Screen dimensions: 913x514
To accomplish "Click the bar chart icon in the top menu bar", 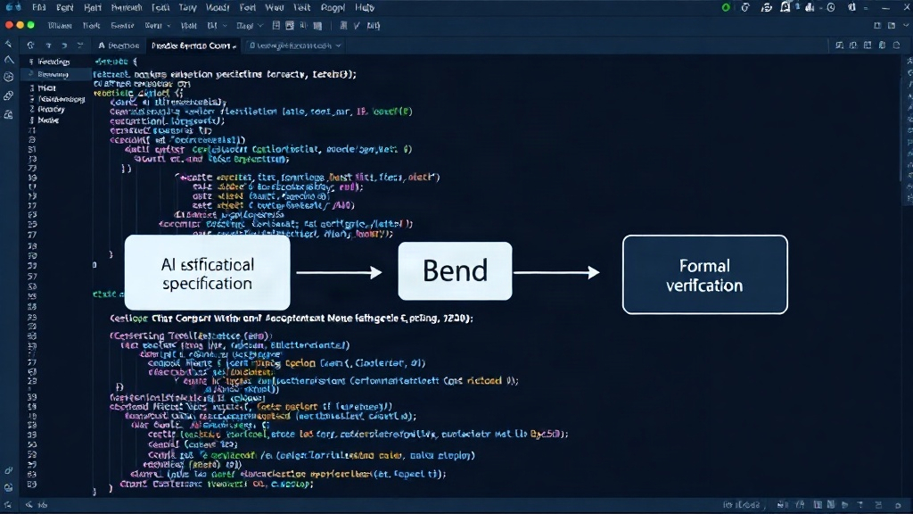I will point(810,7).
